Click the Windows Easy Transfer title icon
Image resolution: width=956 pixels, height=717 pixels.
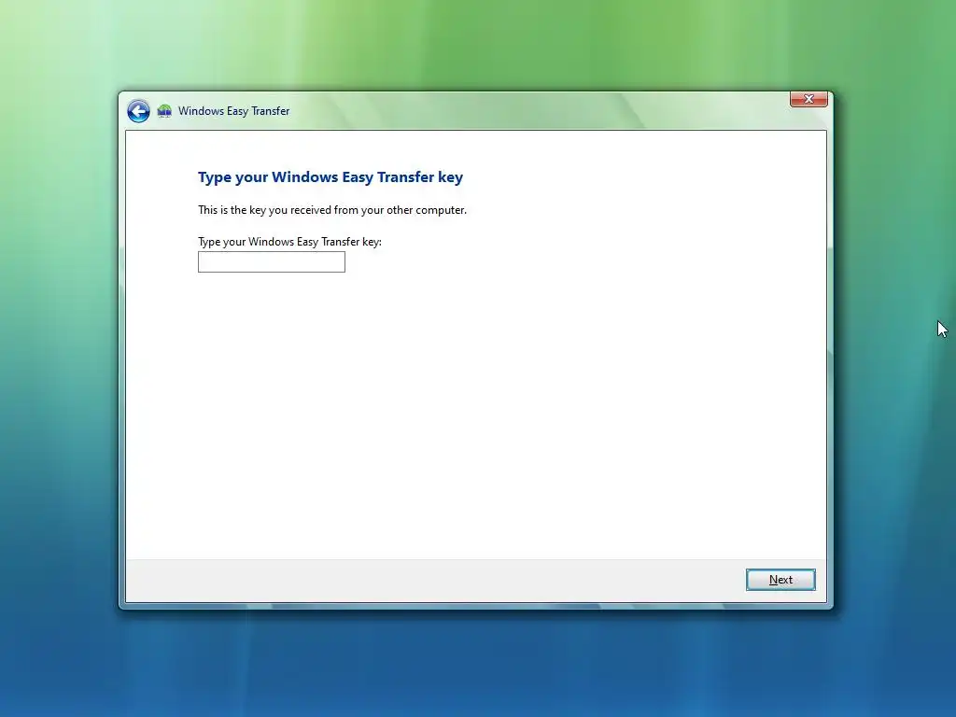click(164, 111)
